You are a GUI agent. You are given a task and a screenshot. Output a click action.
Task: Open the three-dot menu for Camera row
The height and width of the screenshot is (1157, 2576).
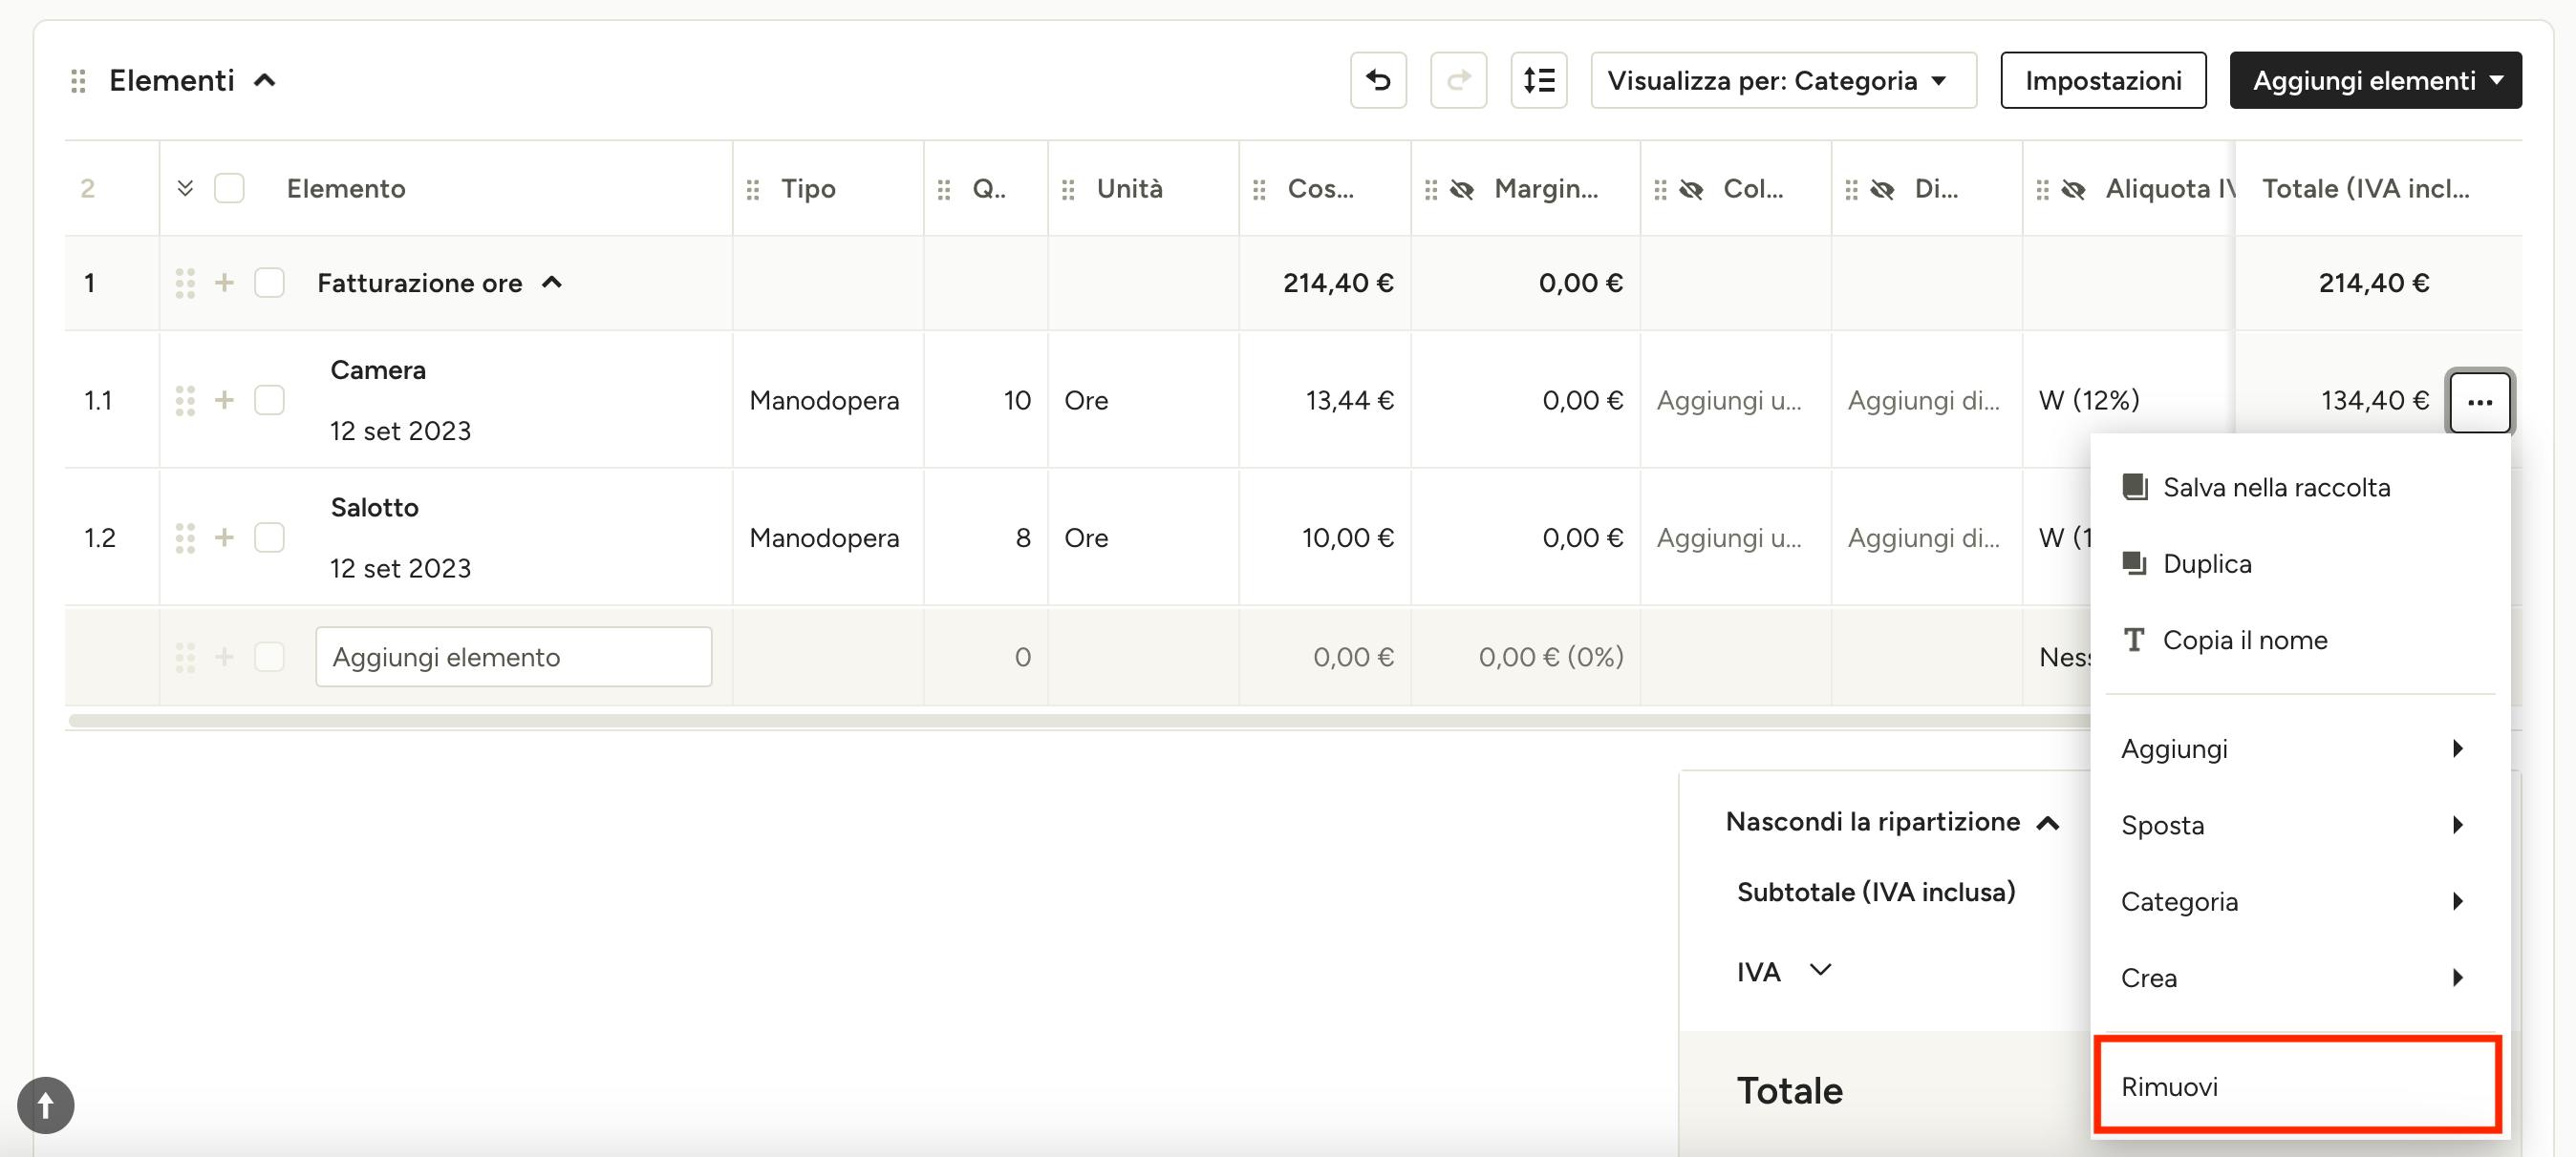click(x=2479, y=402)
